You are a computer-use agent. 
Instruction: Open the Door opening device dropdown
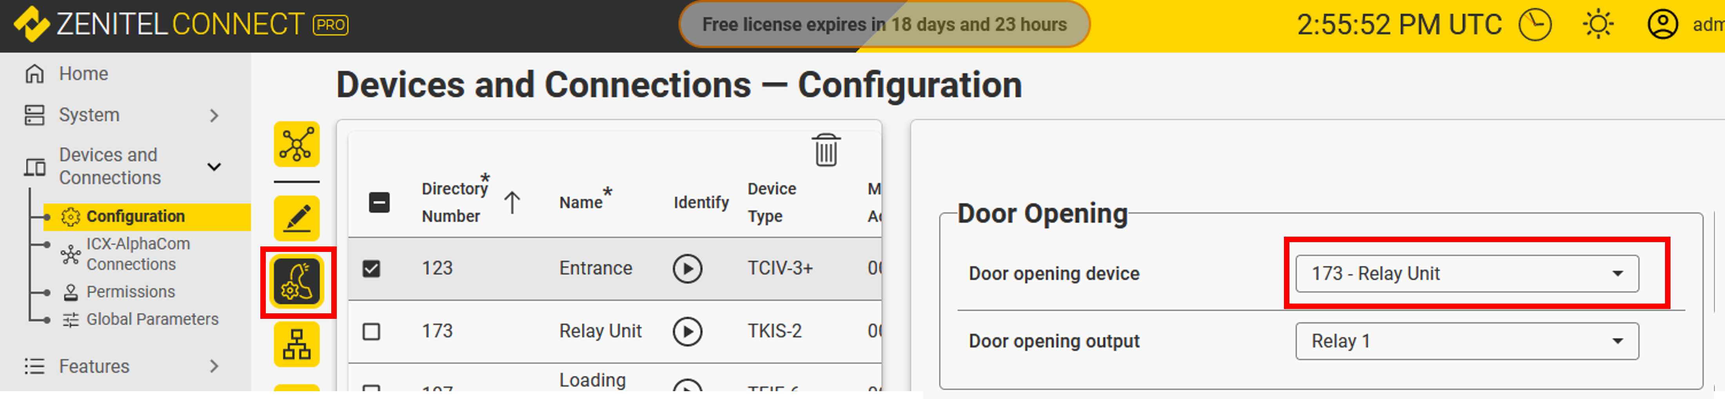[1467, 273]
